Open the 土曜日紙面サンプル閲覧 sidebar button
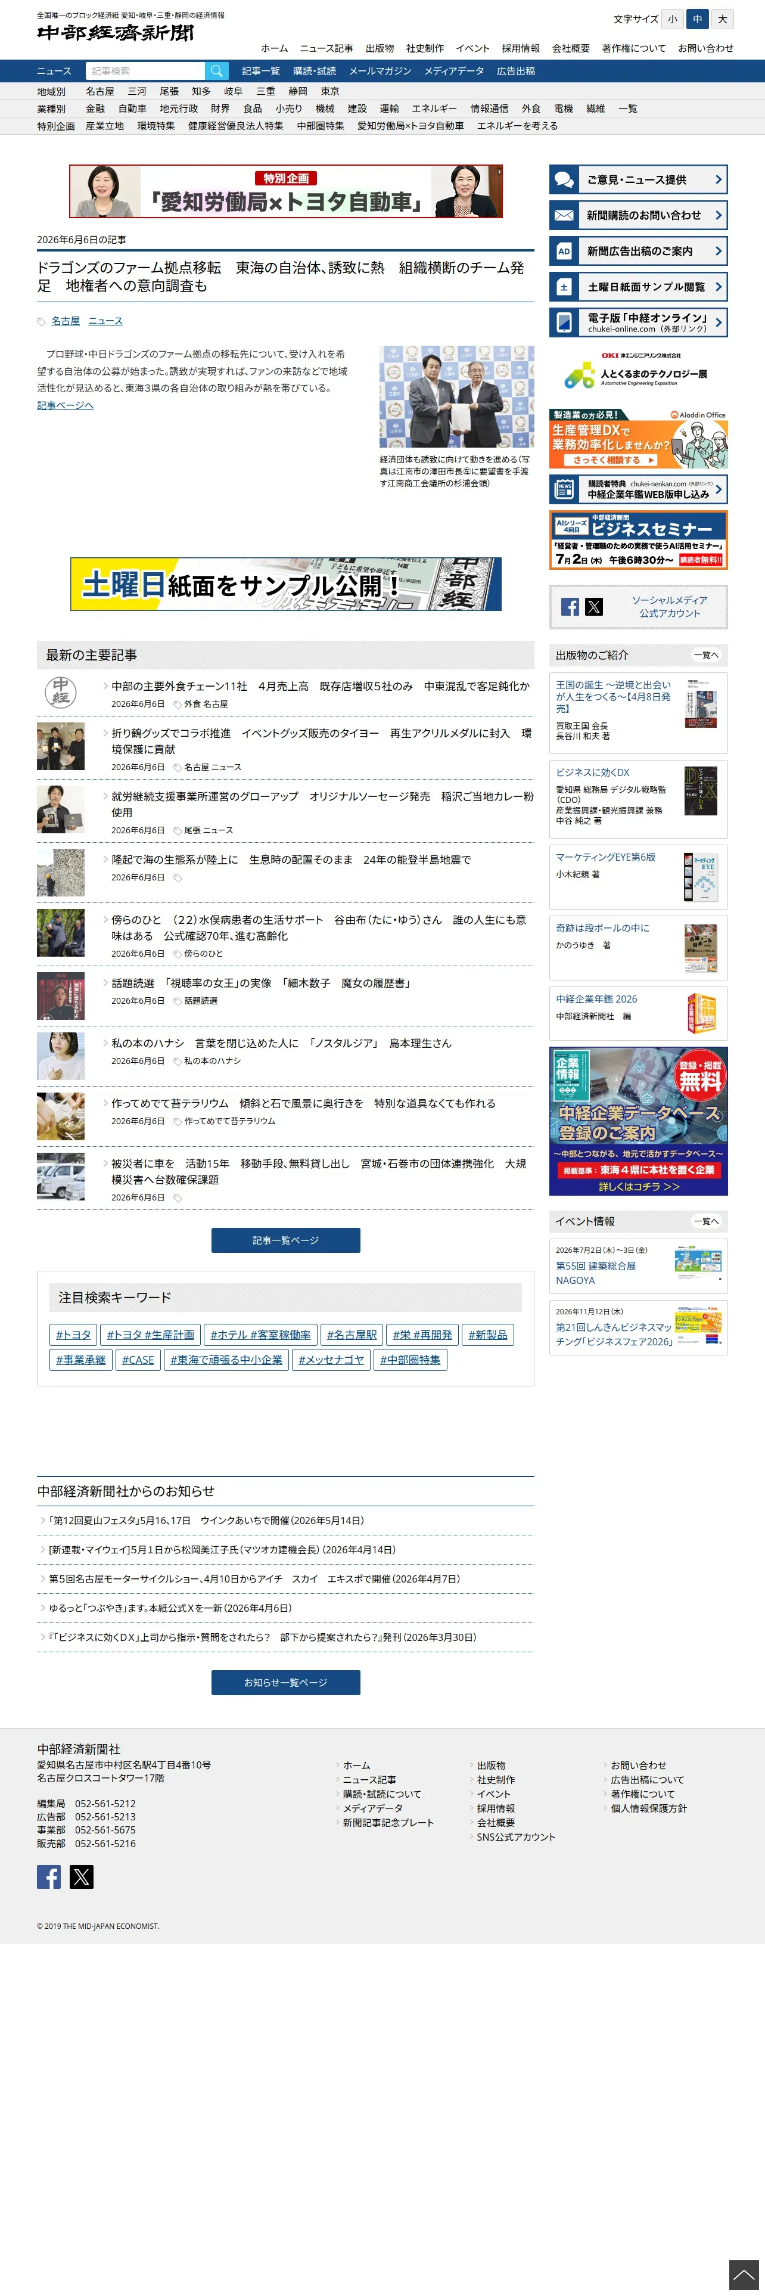The width and height of the screenshot is (765, 2296). click(x=639, y=287)
